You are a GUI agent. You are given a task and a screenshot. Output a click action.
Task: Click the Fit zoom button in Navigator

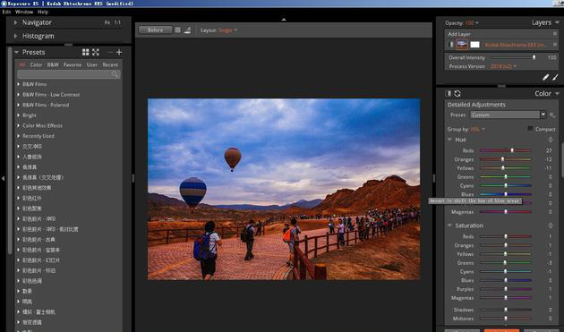(x=107, y=22)
